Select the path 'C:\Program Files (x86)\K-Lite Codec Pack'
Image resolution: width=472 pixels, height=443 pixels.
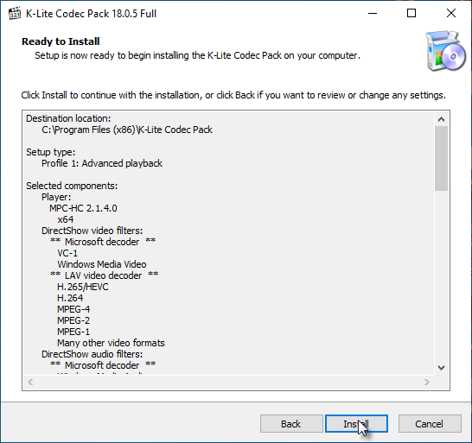(x=127, y=130)
